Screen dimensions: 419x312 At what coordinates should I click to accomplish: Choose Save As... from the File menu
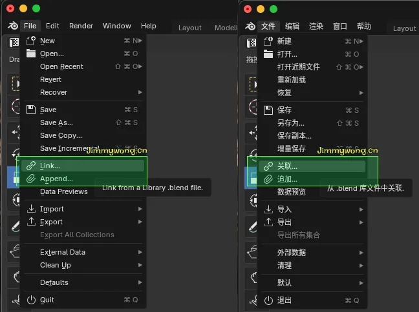click(56, 122)
